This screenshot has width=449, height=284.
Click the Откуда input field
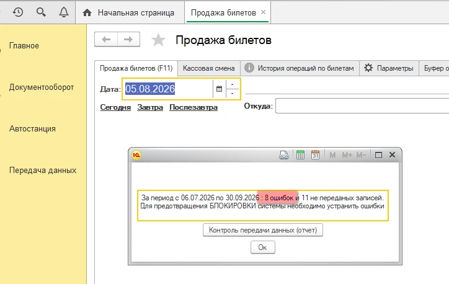(362, 106)
